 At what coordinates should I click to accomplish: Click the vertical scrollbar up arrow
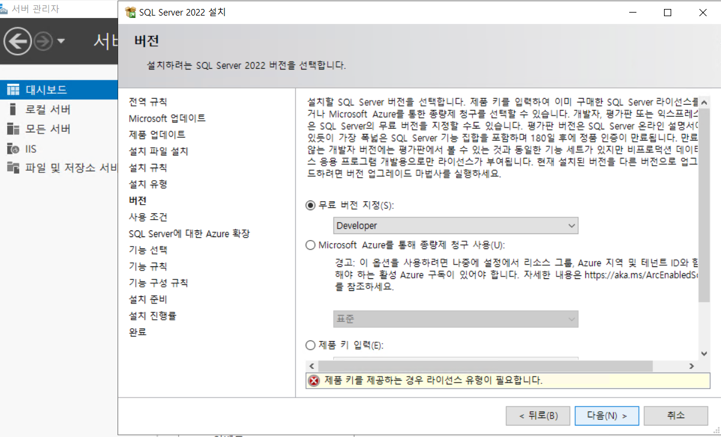pos(704,102)
